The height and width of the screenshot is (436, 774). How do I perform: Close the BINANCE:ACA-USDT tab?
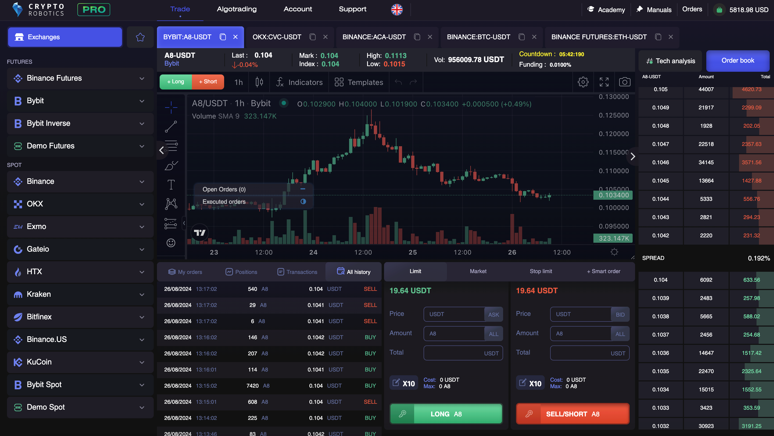coord(430,37)
